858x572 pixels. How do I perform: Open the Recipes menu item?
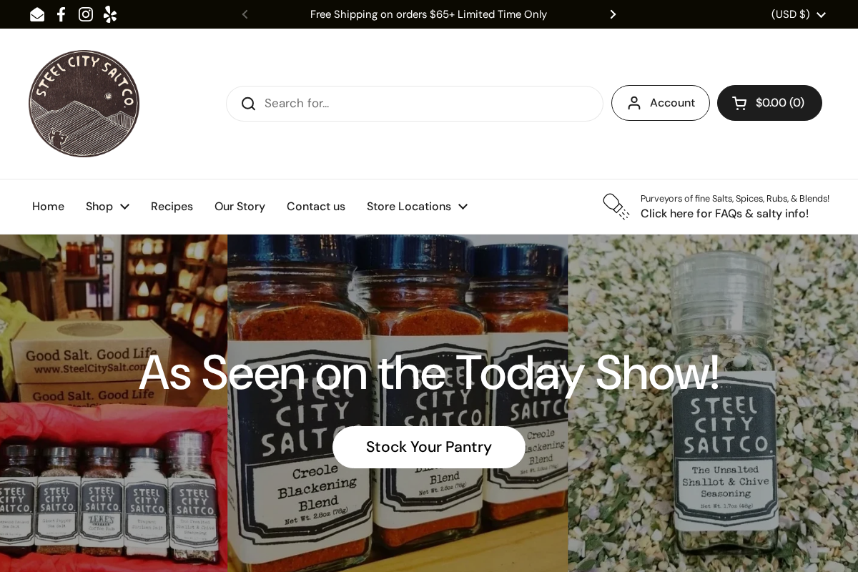pos(172,207)
